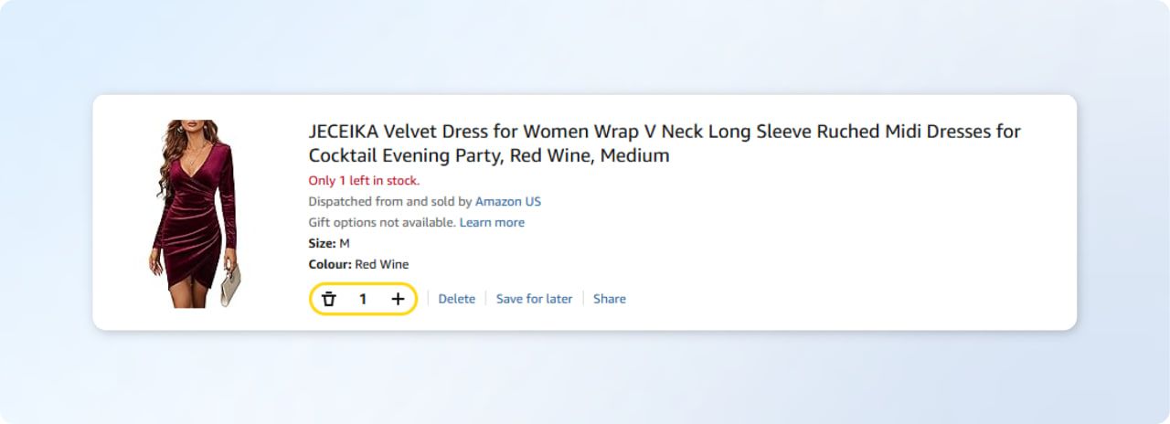
Task: Click the quantity number 1
Action: [x=363, y=299]
